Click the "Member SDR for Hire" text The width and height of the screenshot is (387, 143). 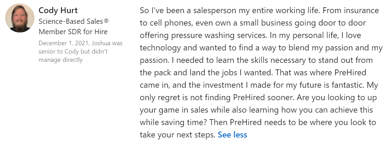pyautogui.click(x=73, y=32)
